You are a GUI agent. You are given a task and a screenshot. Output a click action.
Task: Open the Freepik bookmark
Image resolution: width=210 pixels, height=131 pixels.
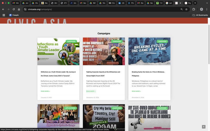(14, 15)
